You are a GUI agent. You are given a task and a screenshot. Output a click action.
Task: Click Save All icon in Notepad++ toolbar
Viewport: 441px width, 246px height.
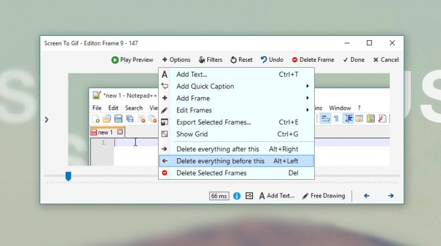pyautogui.click(x=130, y=119)
